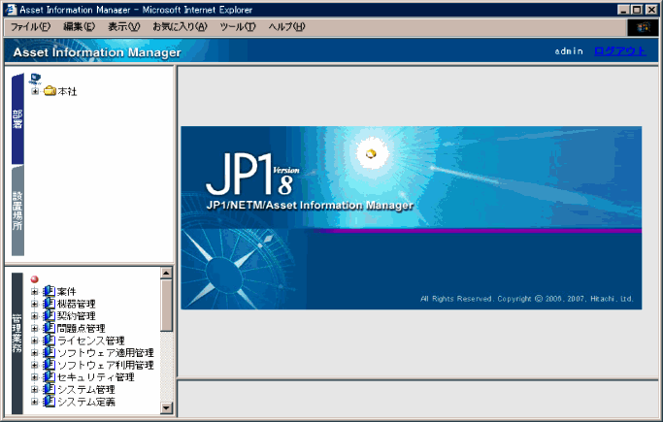Click the red ball root icon
663x422 pixels.
[35, 279]
